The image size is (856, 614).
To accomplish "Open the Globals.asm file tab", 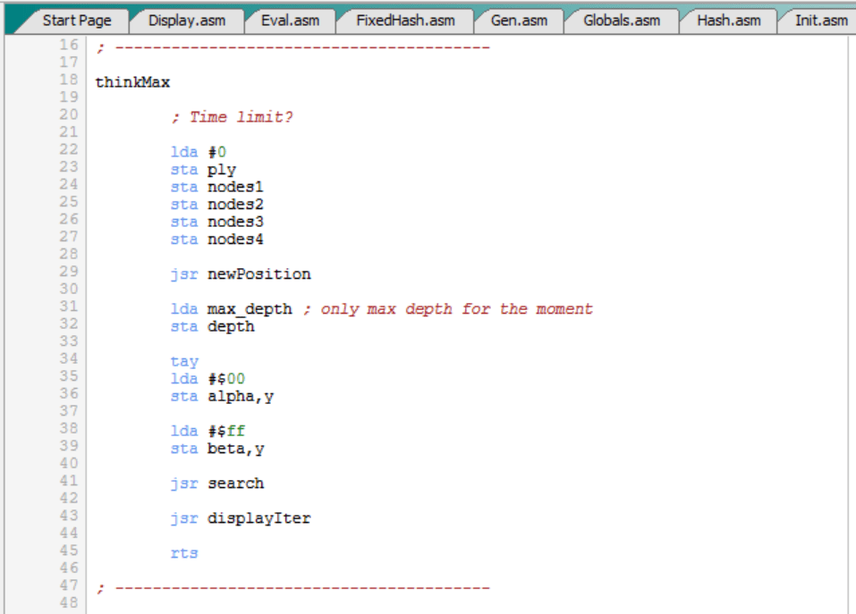I will pos(621,20).
